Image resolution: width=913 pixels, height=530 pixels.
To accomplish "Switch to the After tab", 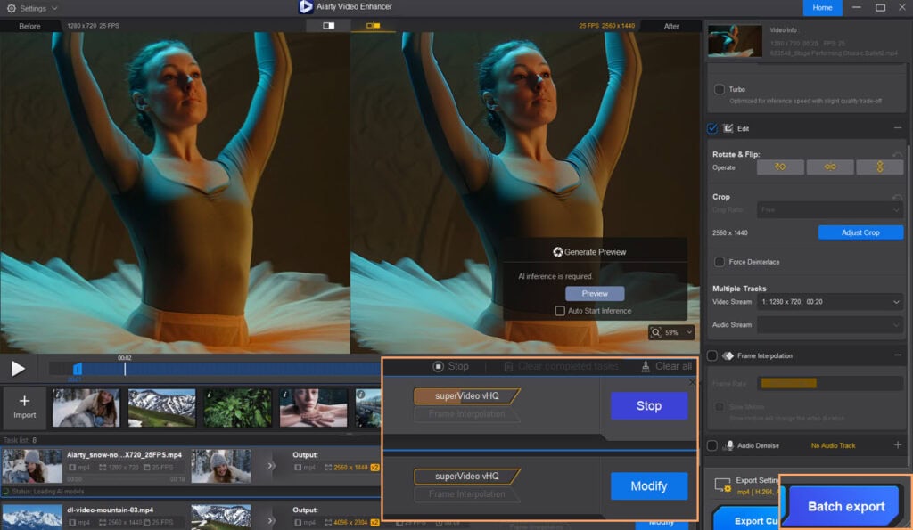I will click(671, 26).
